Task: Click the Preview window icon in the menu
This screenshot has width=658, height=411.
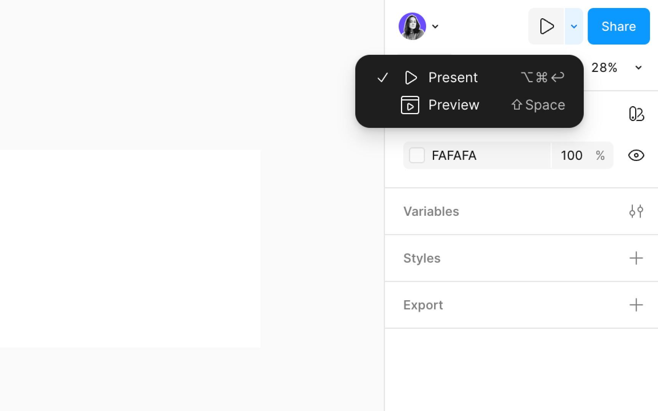Action: [x=410, y=105]
